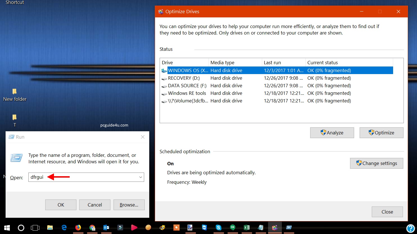Open Outlook in the taskbar

[x=106, y=228]
